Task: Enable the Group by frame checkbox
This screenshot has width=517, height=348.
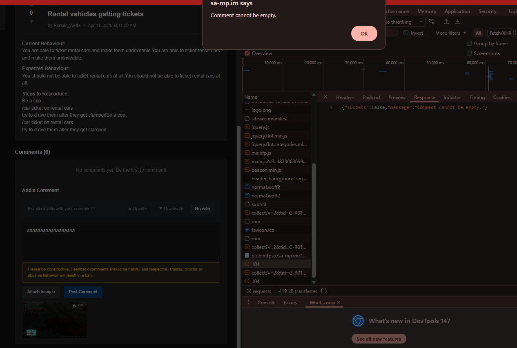Action: 469,44
